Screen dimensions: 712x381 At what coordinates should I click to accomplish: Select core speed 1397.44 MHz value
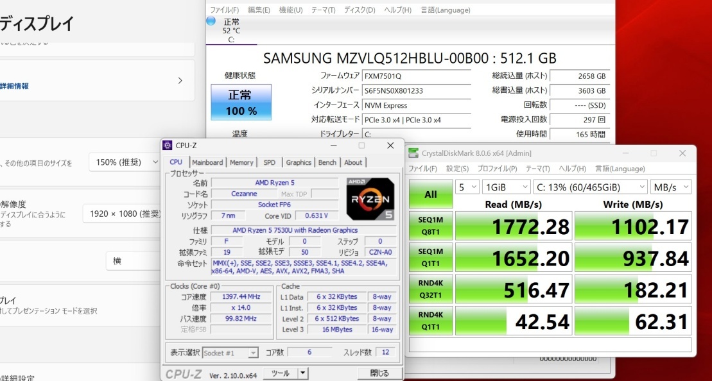coord(241,296)
